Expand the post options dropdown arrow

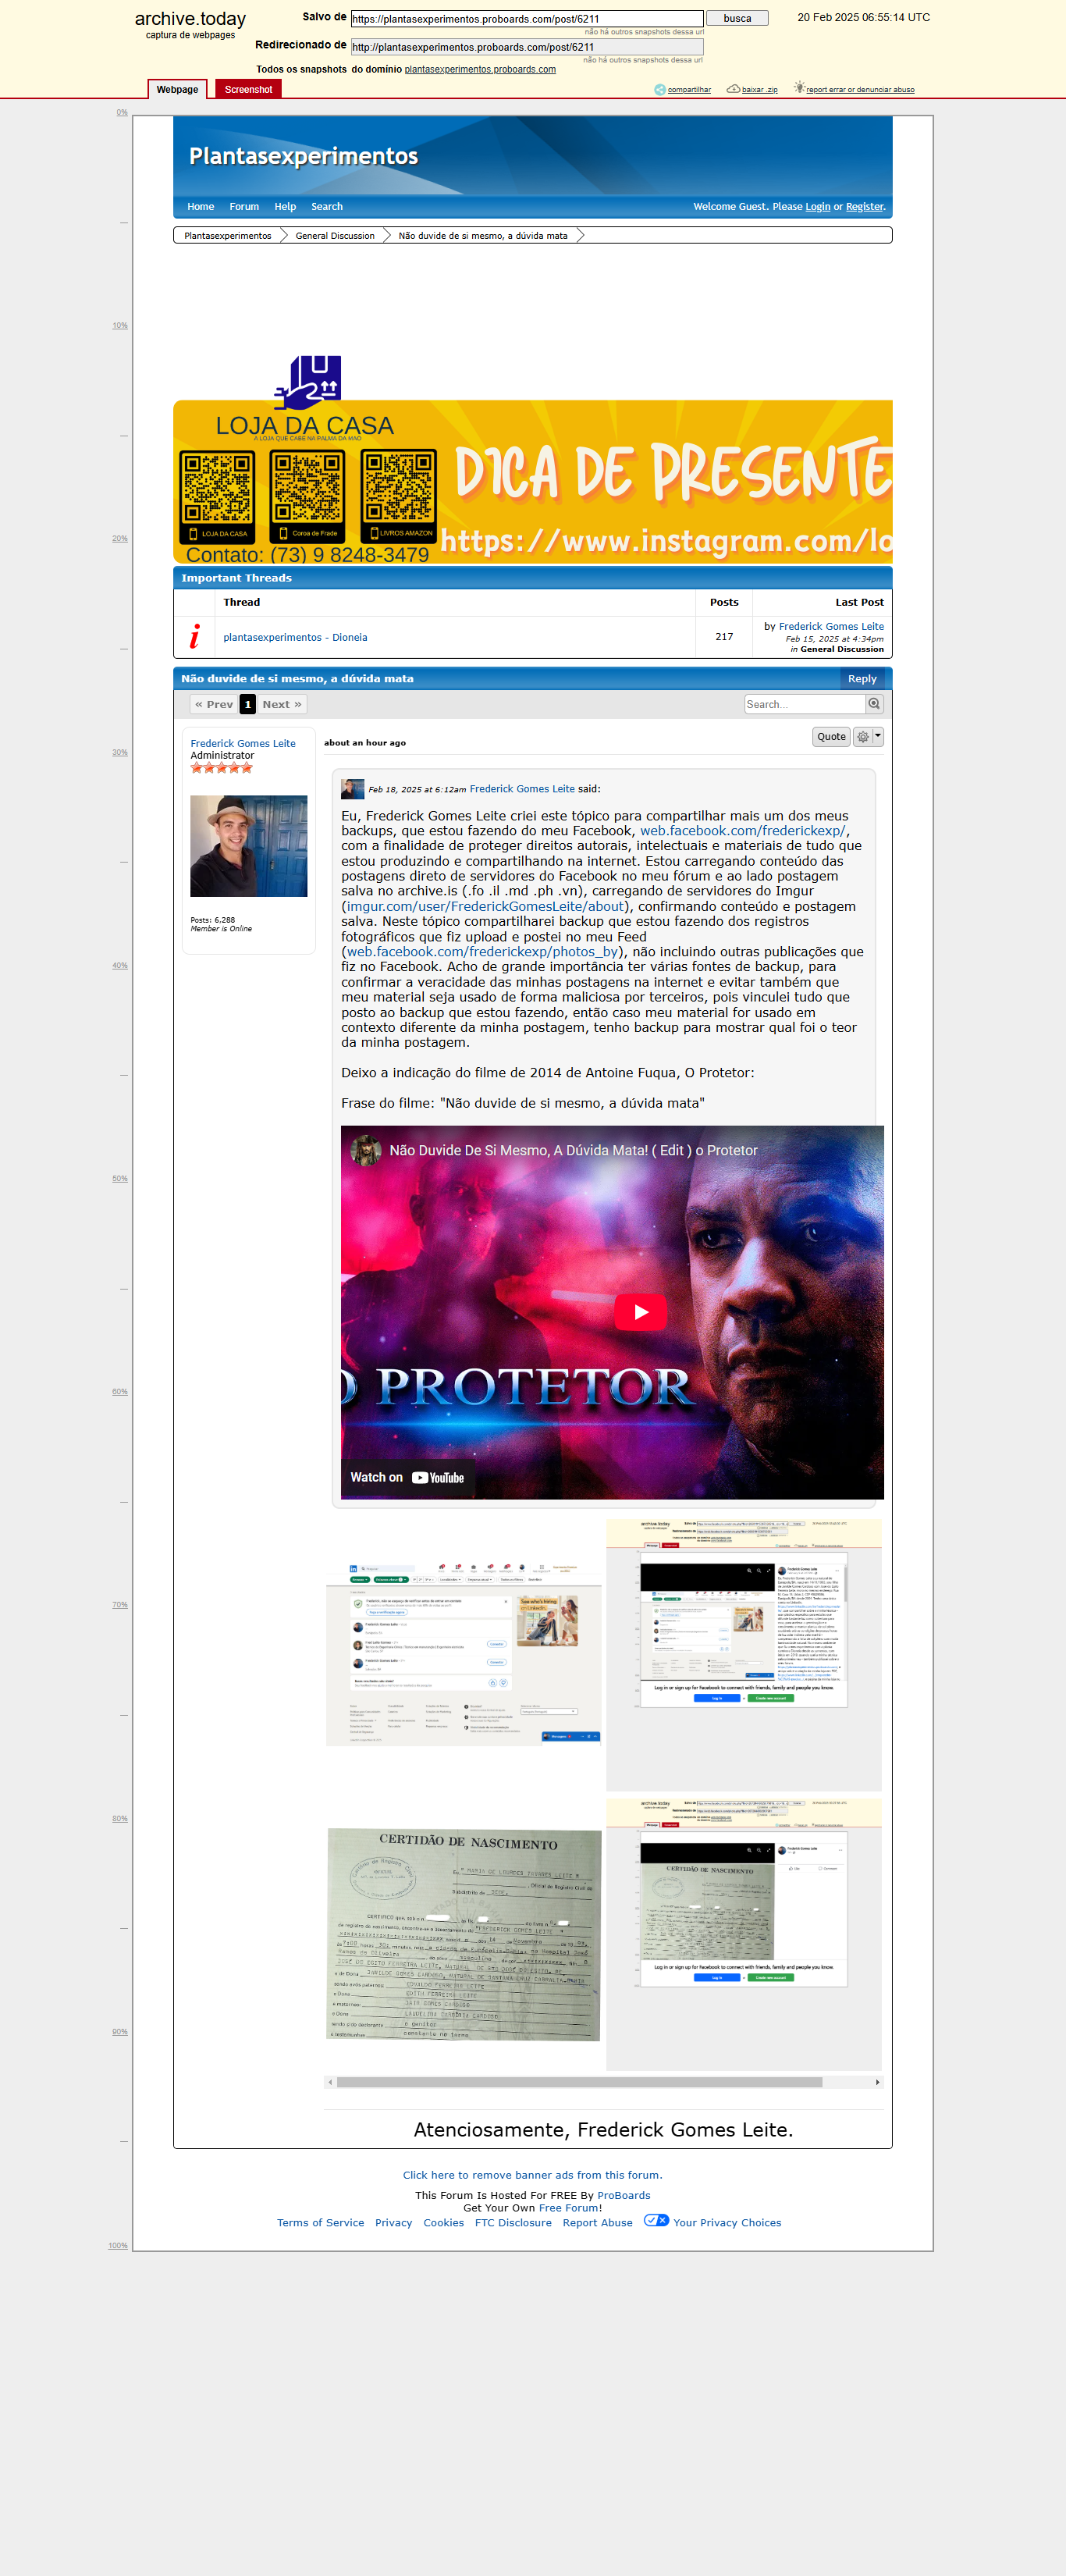[878, 737]
